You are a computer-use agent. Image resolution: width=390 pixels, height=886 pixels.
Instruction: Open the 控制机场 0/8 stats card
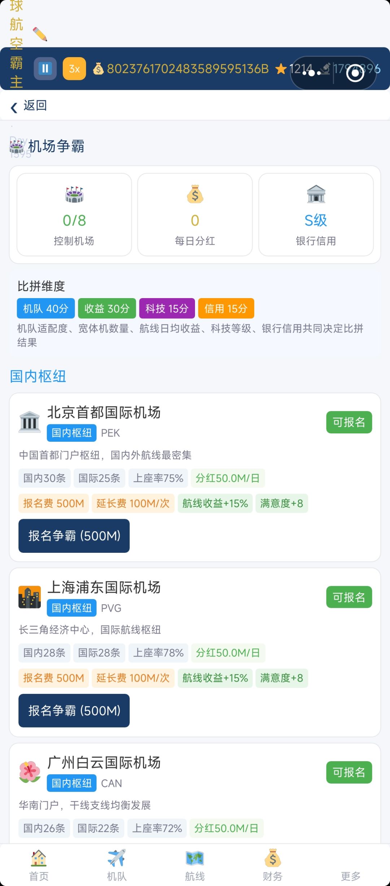[x=74, y=215]
